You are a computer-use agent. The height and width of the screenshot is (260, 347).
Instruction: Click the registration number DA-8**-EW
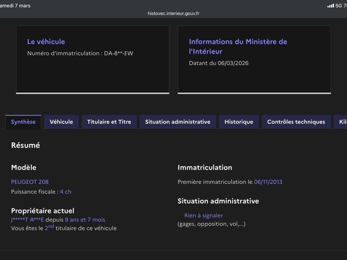(x=119, y=53)
